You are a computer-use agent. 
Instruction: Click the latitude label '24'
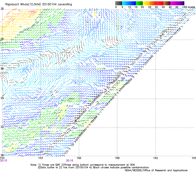[x=2, y=98]
